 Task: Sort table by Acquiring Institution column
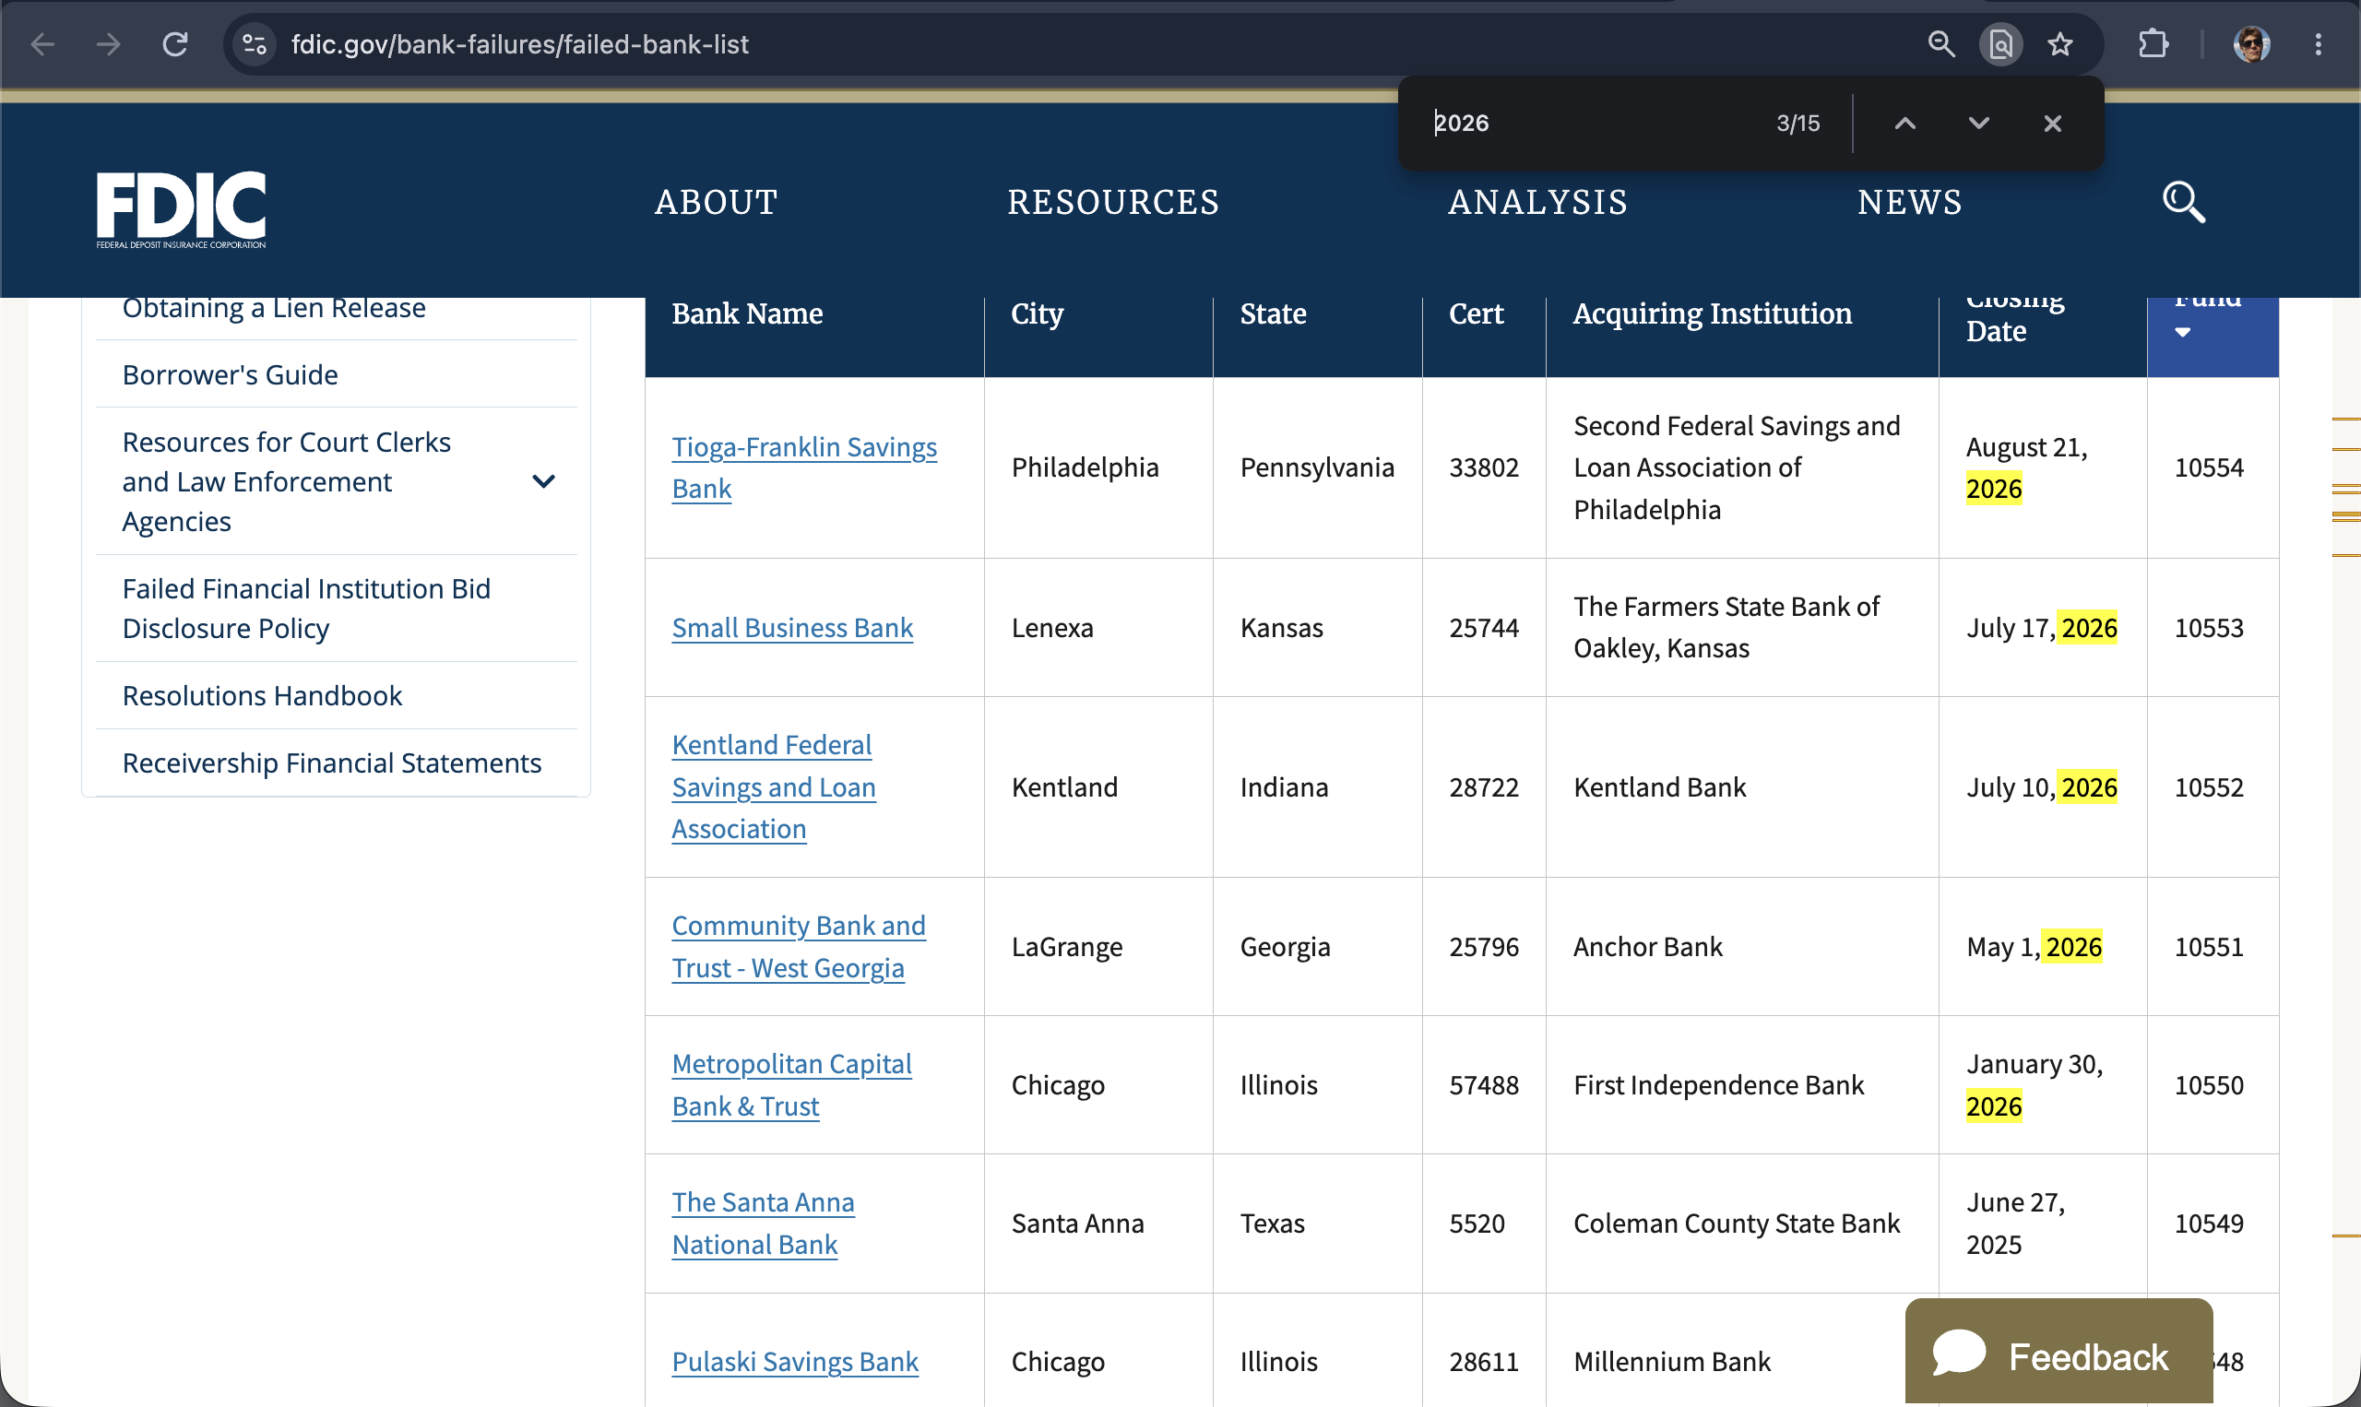pos(1713,313)
